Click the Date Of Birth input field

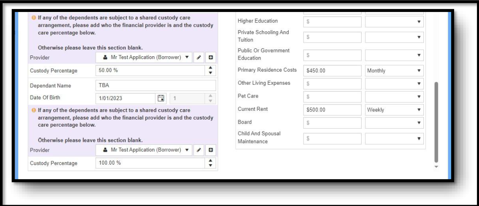124,98
